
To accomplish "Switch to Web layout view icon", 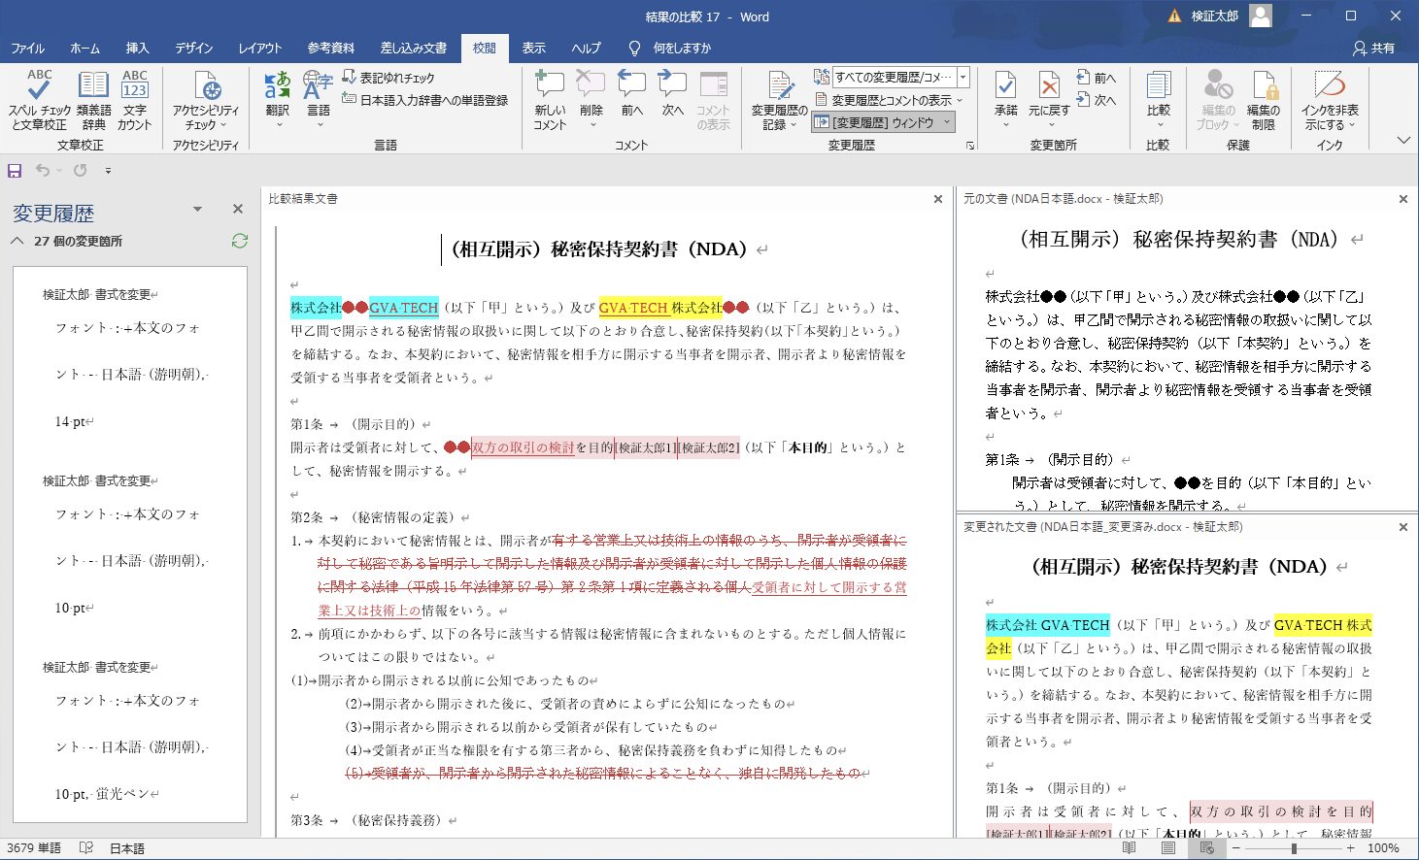I will point(1206,848).
